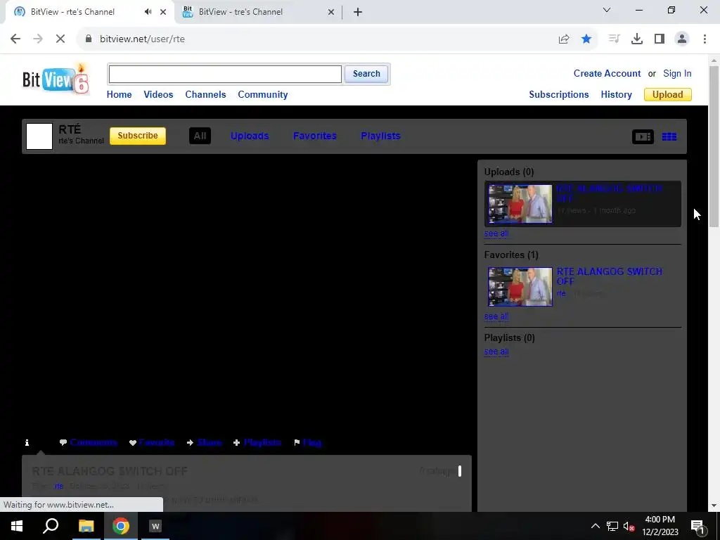
Task: Switch to player view icon
Action: click(643, 137)
